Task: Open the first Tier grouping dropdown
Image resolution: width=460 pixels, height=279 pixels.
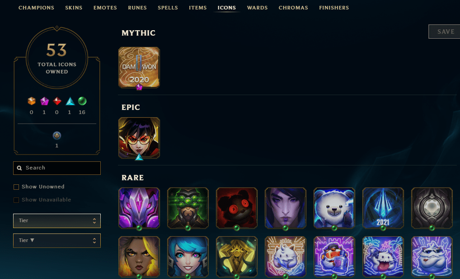Action: tap(57, 221)
